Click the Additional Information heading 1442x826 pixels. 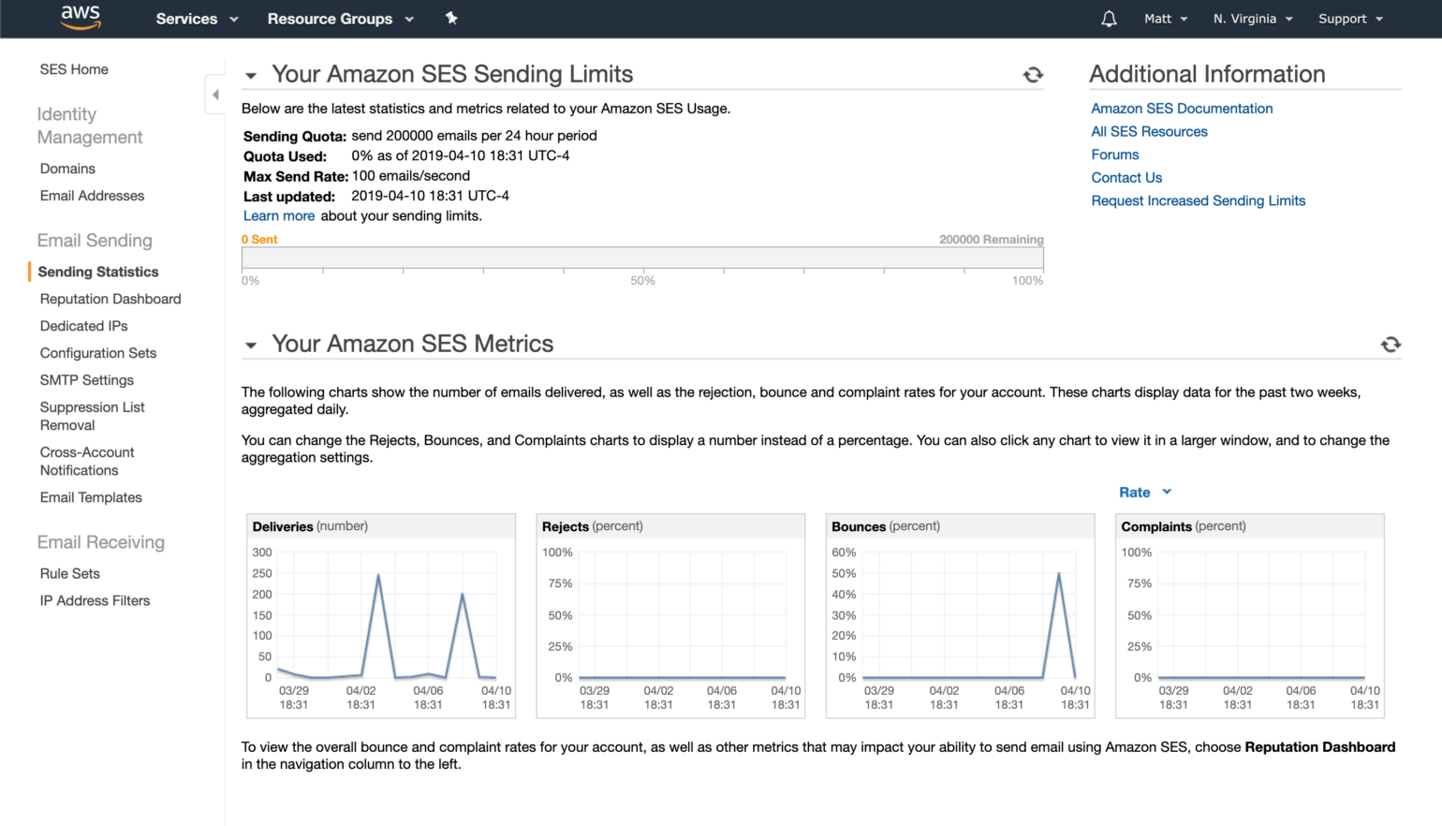[1207, 74]
